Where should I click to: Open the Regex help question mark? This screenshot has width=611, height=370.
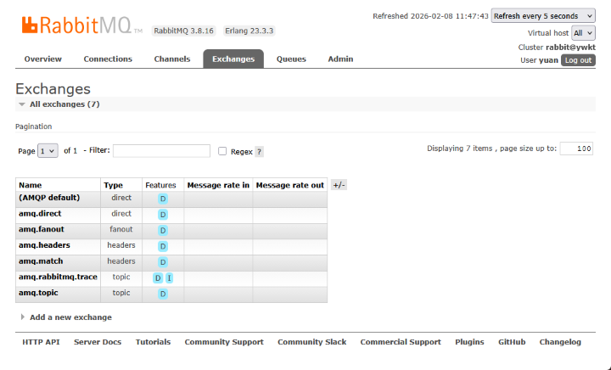click(259, 152)
